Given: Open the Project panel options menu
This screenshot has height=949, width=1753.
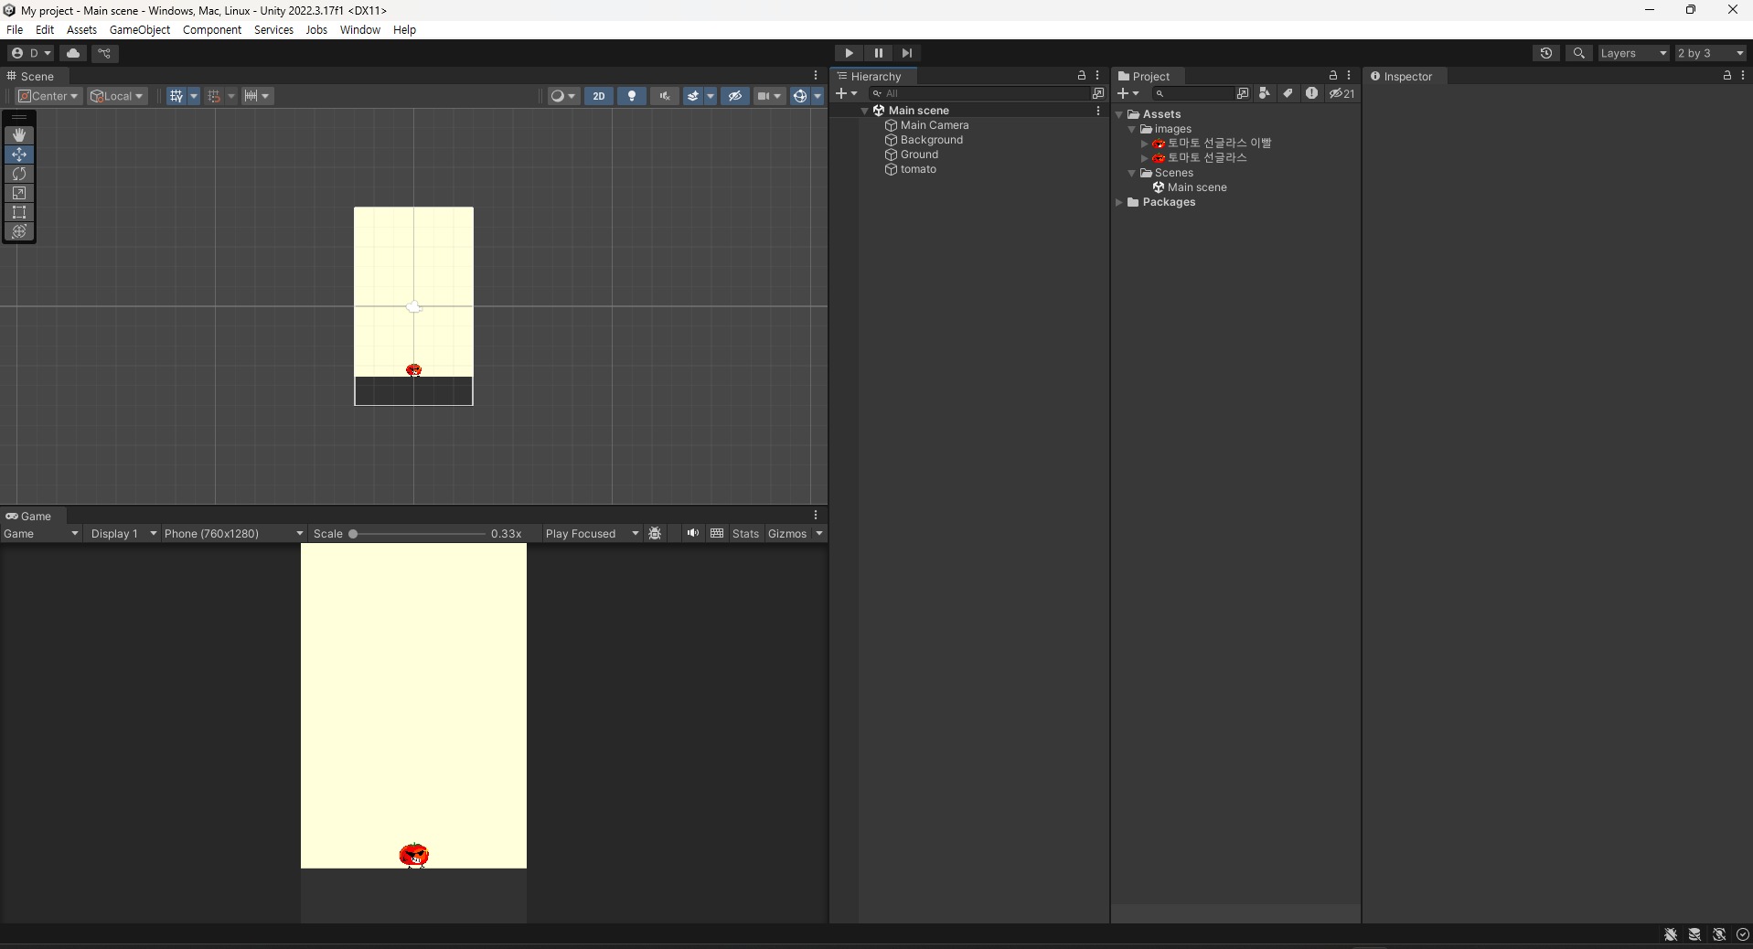Looking at the screenshot, I should point(1349,76).
